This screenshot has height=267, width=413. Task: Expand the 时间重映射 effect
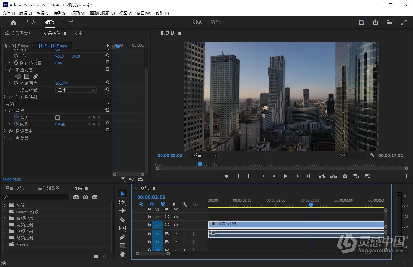pyautogui.click(x=5, y=97)
